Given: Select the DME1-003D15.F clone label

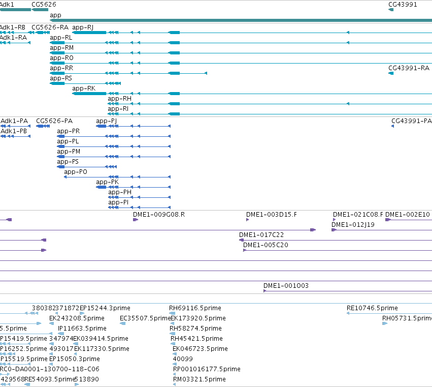Looking at the screenshot, I should pos(272,215).
